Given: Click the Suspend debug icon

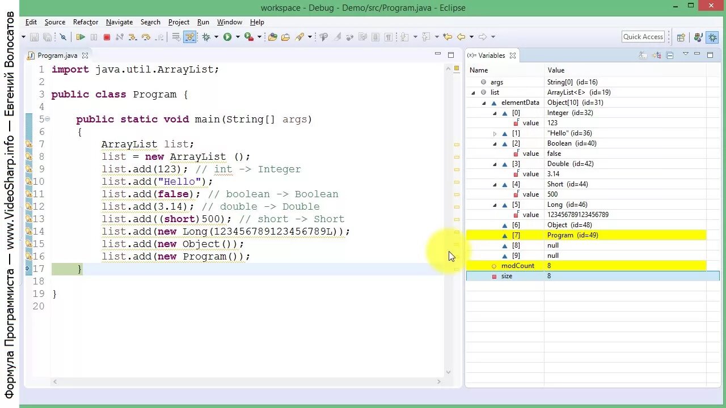Looking at the screenshot, I should (94, 37).
